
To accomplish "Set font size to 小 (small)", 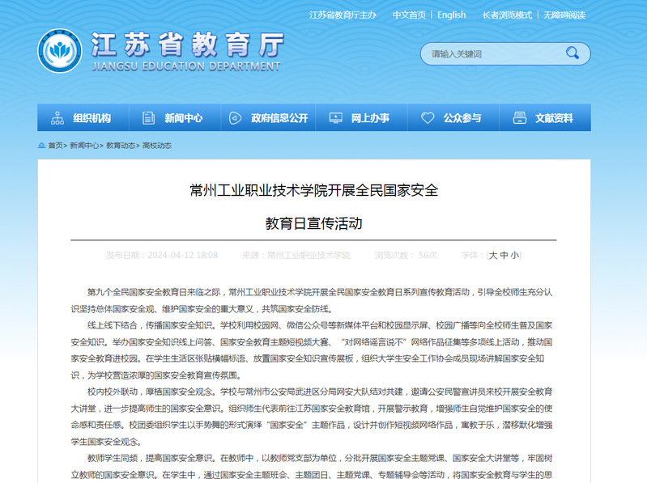I will [515, 255].
